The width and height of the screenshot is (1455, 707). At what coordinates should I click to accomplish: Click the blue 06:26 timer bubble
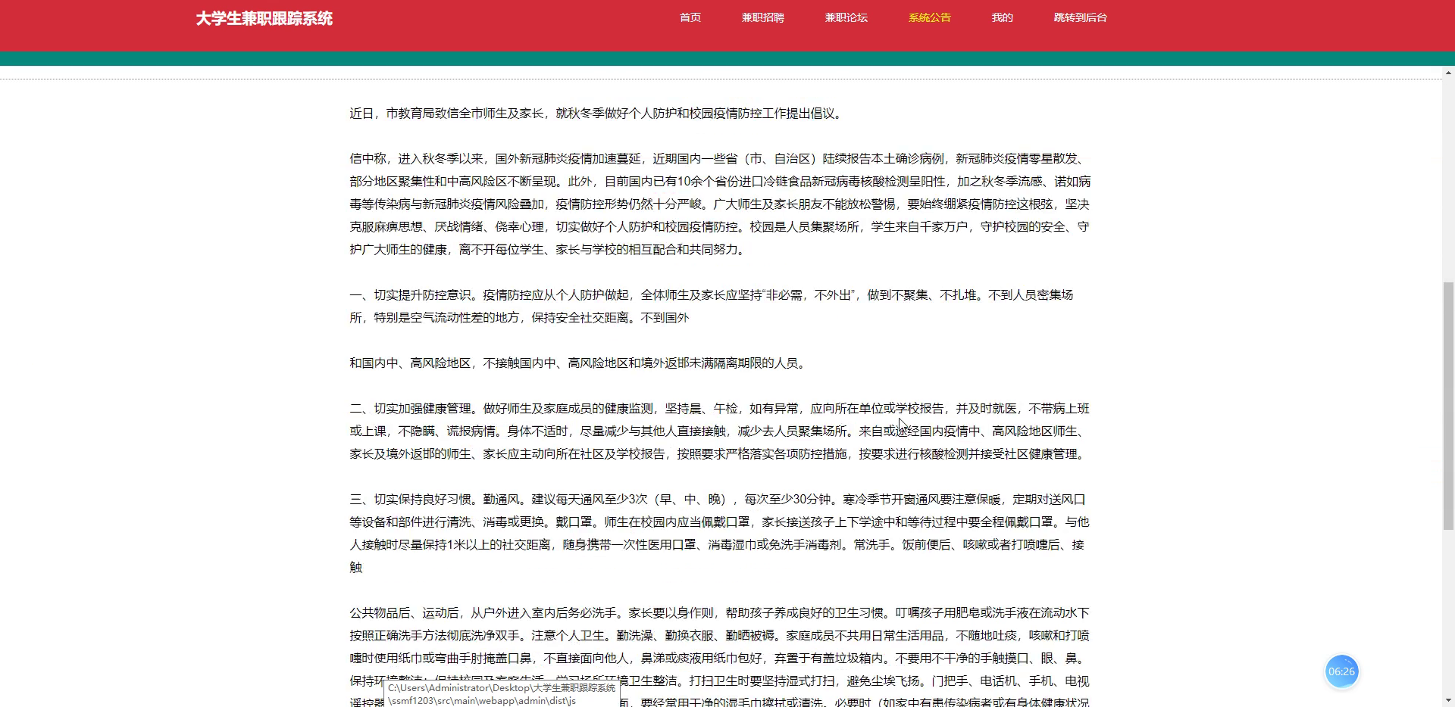(x=1341, y=671)
